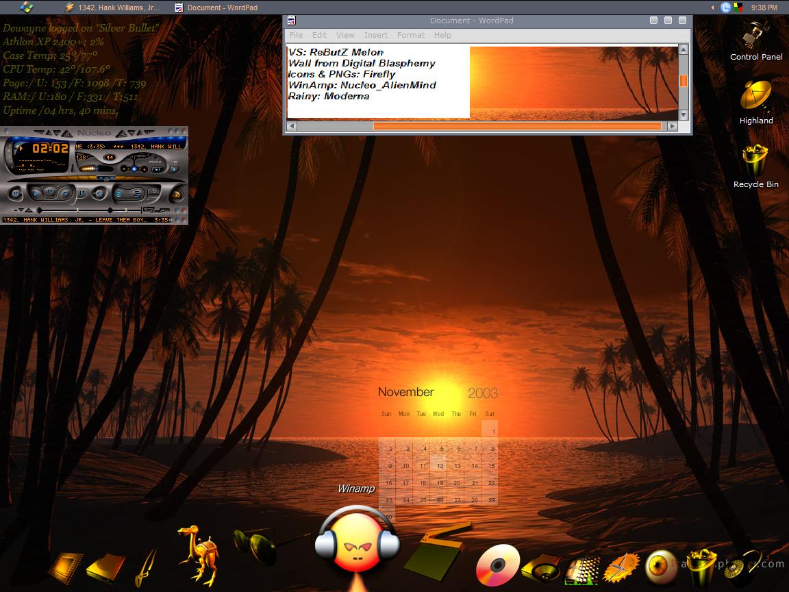Screen dimensions: 789x592
Task: Open the Edit menu in WordPad
Action: [x=319, y=35]
